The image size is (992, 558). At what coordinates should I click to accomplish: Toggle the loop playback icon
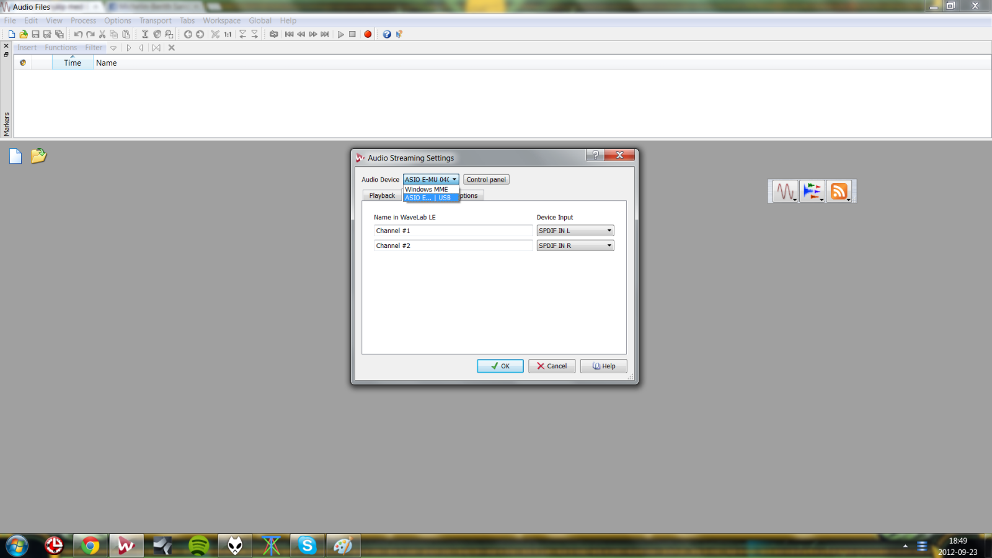point(273,34)
